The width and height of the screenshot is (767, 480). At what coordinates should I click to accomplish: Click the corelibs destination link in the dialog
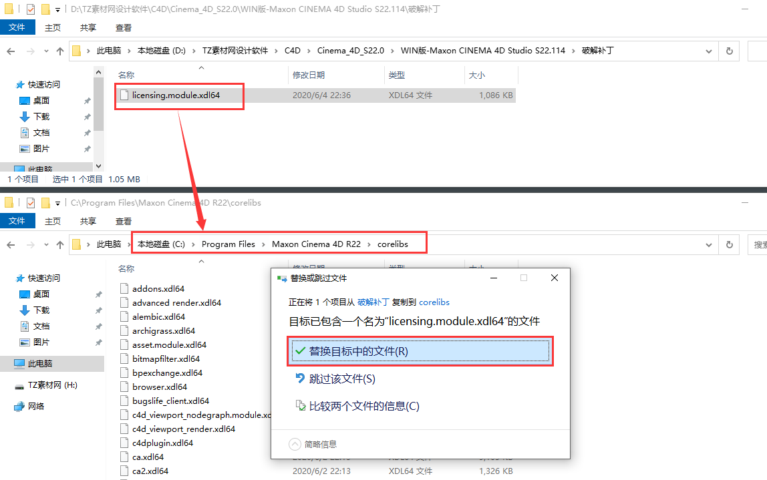434,302
